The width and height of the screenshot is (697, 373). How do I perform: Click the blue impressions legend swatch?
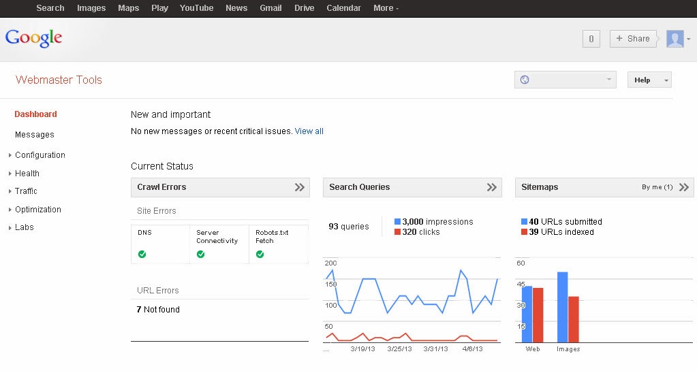click(398, 222)
